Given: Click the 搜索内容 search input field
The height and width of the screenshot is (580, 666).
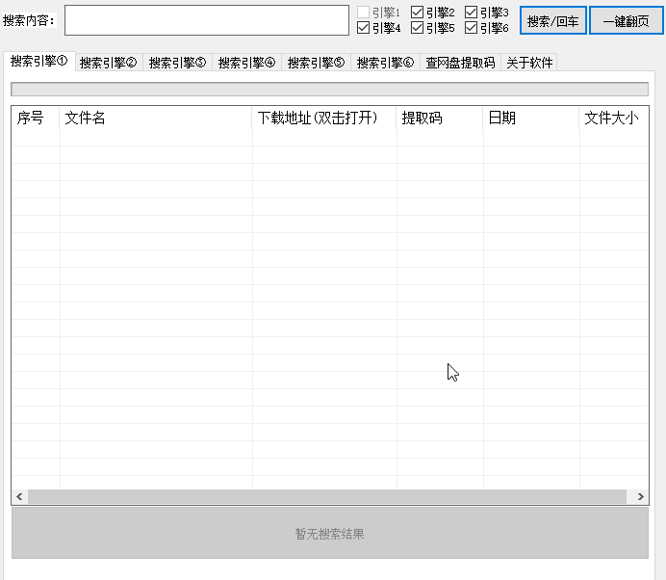Looking at the screenshot, I should (x=206, y=20).
